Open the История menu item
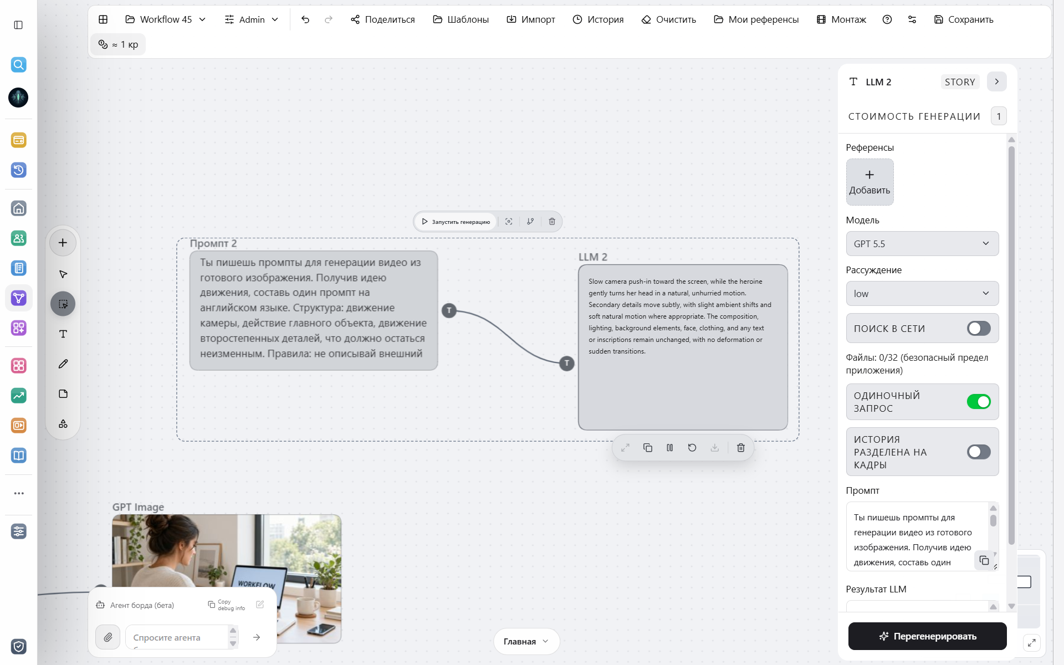 pos(598,19)
